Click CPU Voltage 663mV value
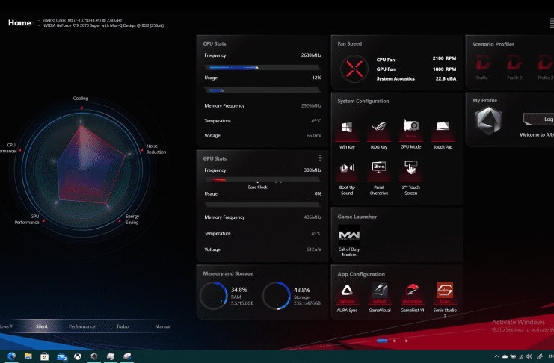The width and height of the screenshot is (554, 363). tap(314, 136)
